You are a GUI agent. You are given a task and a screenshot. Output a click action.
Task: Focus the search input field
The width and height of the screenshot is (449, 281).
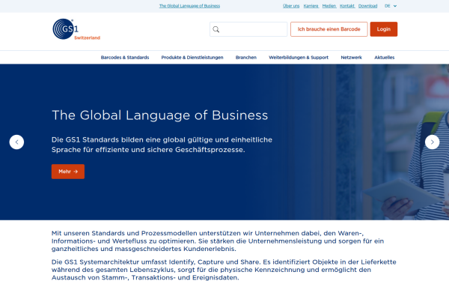248,29
